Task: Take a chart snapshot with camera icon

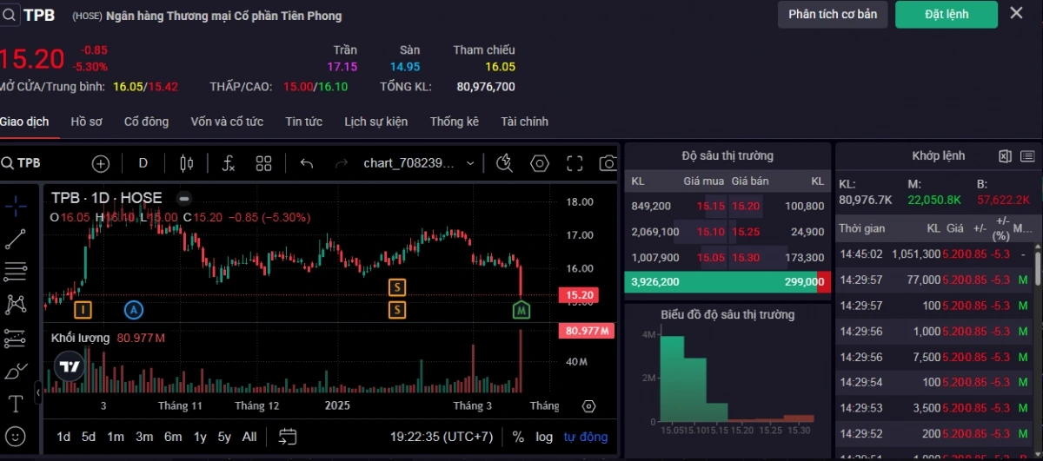Action: pyautogui.click(x=608, y=163)
